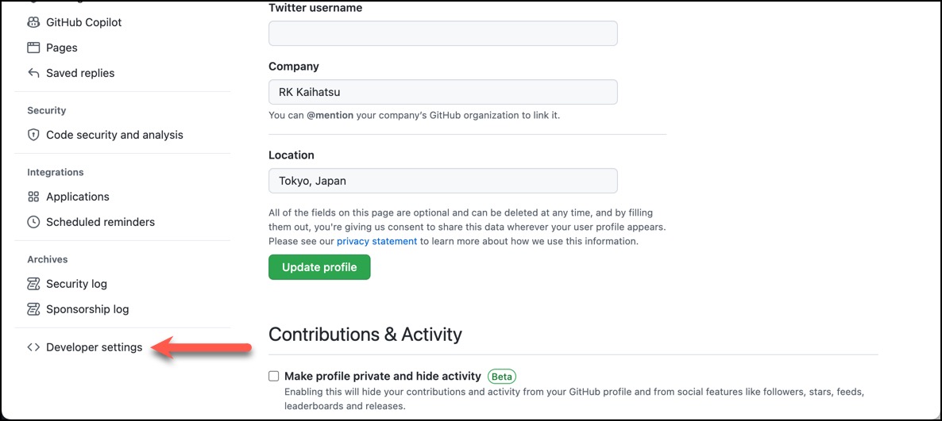Click the Beta label badge

502,377
